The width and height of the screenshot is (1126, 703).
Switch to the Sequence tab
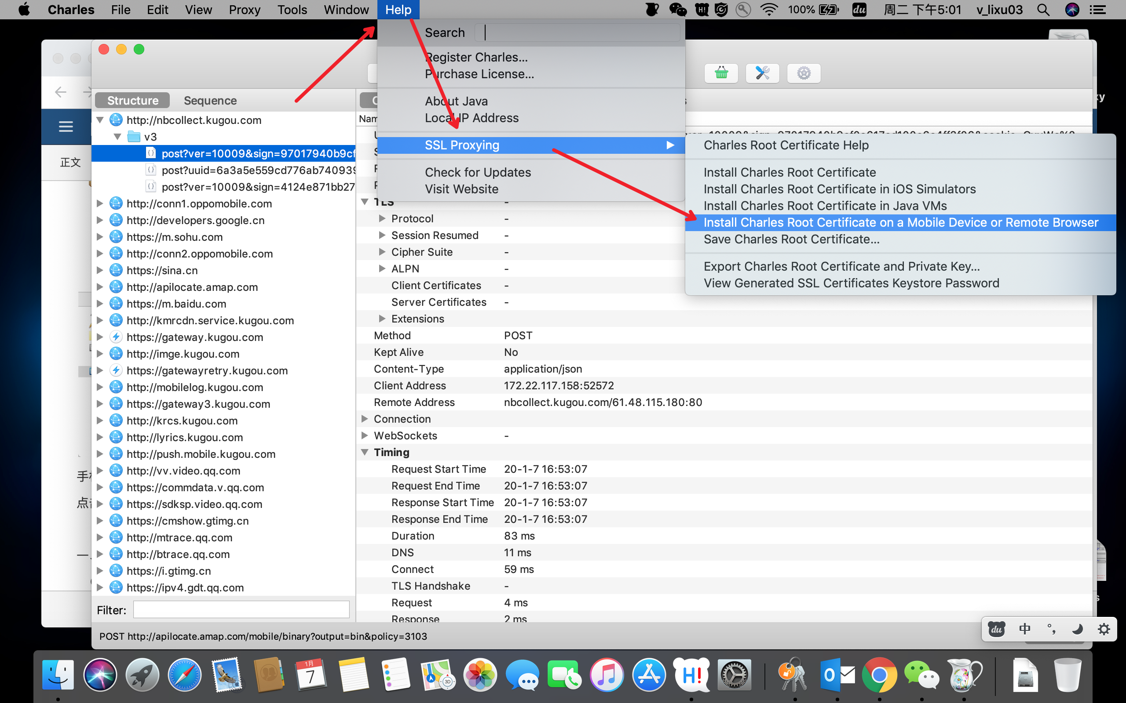pos(210,101)
